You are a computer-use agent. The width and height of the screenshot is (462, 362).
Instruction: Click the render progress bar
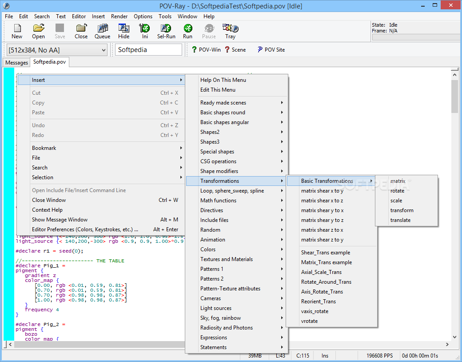[x=416, y=37]
